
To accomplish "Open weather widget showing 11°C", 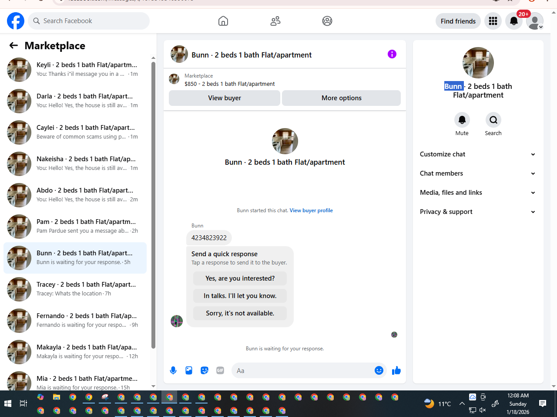I will click(x=438, y=403).
